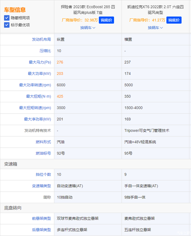Click the 前悬架类型 parameter label
Image resolution: width=191 pixels, height=236 pixels.
[41, 219]
